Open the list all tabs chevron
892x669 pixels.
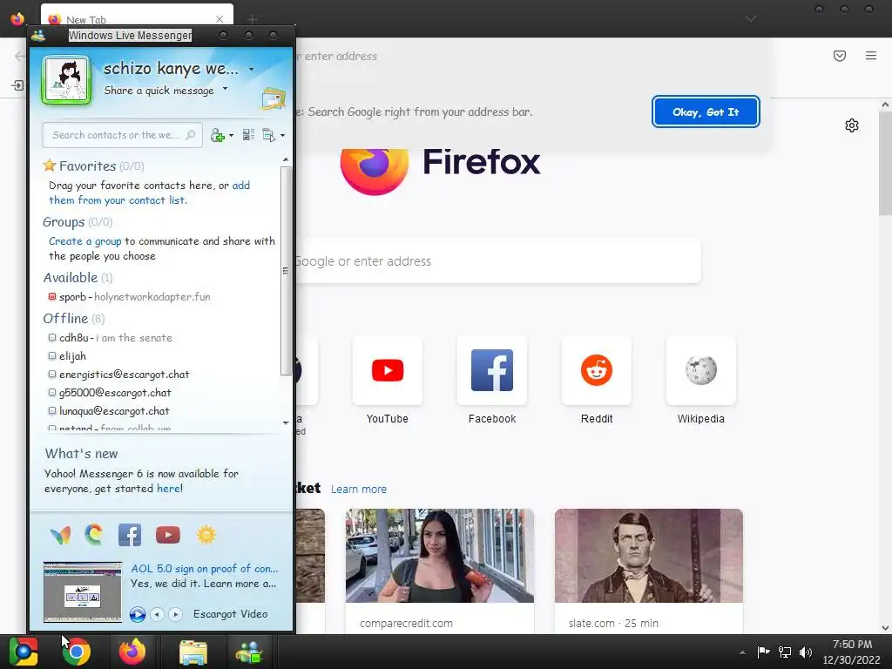(x=751, y=19)
